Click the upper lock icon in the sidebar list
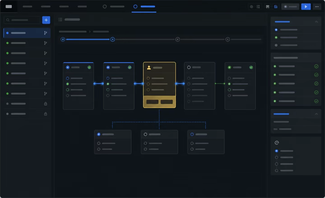 pos(46,104)
